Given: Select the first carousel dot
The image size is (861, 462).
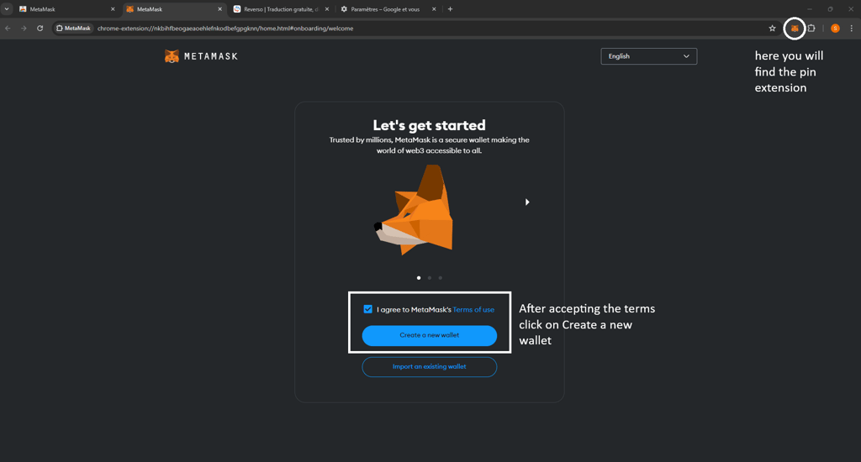Looking at the screenshot, I should (x=419, y=278).
